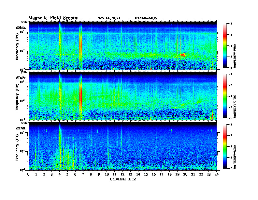Click hour tick label "3" on time axis
The image size is (258, 200).
tap(52, 174)
